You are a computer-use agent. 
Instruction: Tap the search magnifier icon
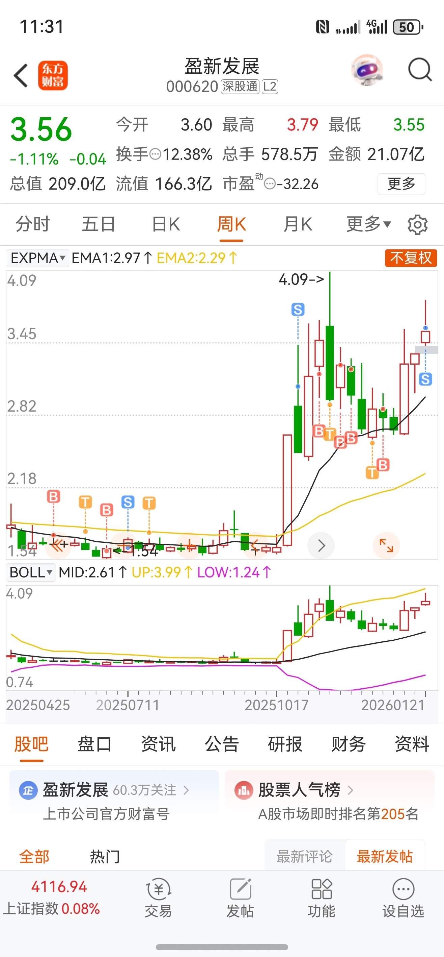[420, 70]
